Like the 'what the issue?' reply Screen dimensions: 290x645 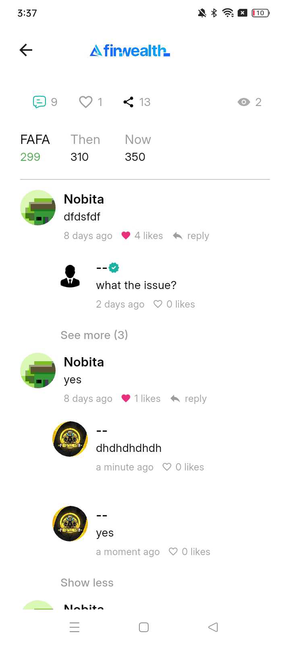[158, 304]
